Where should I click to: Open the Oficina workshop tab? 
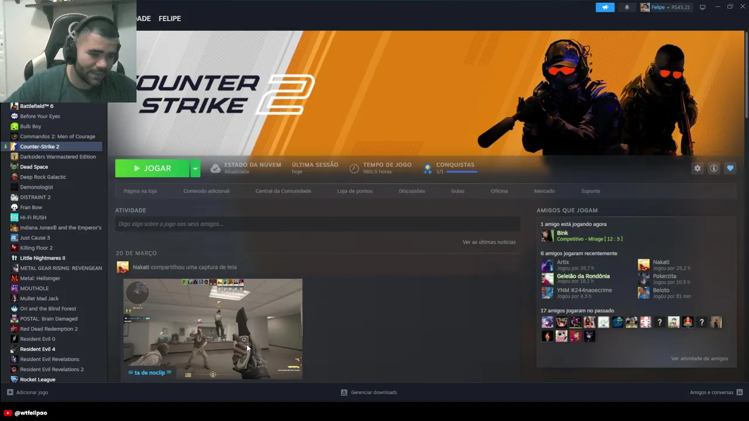[x=499, y=191]
